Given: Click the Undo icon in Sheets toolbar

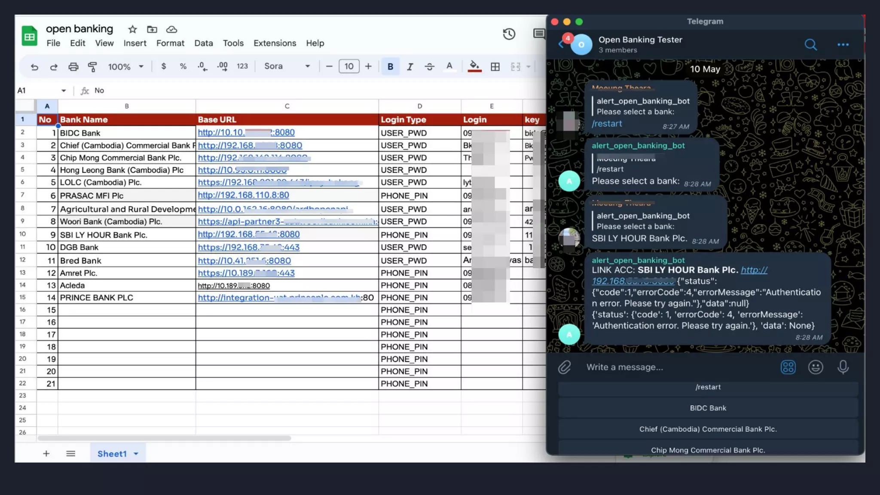Looking at the screenshot, I should [34, 67].
